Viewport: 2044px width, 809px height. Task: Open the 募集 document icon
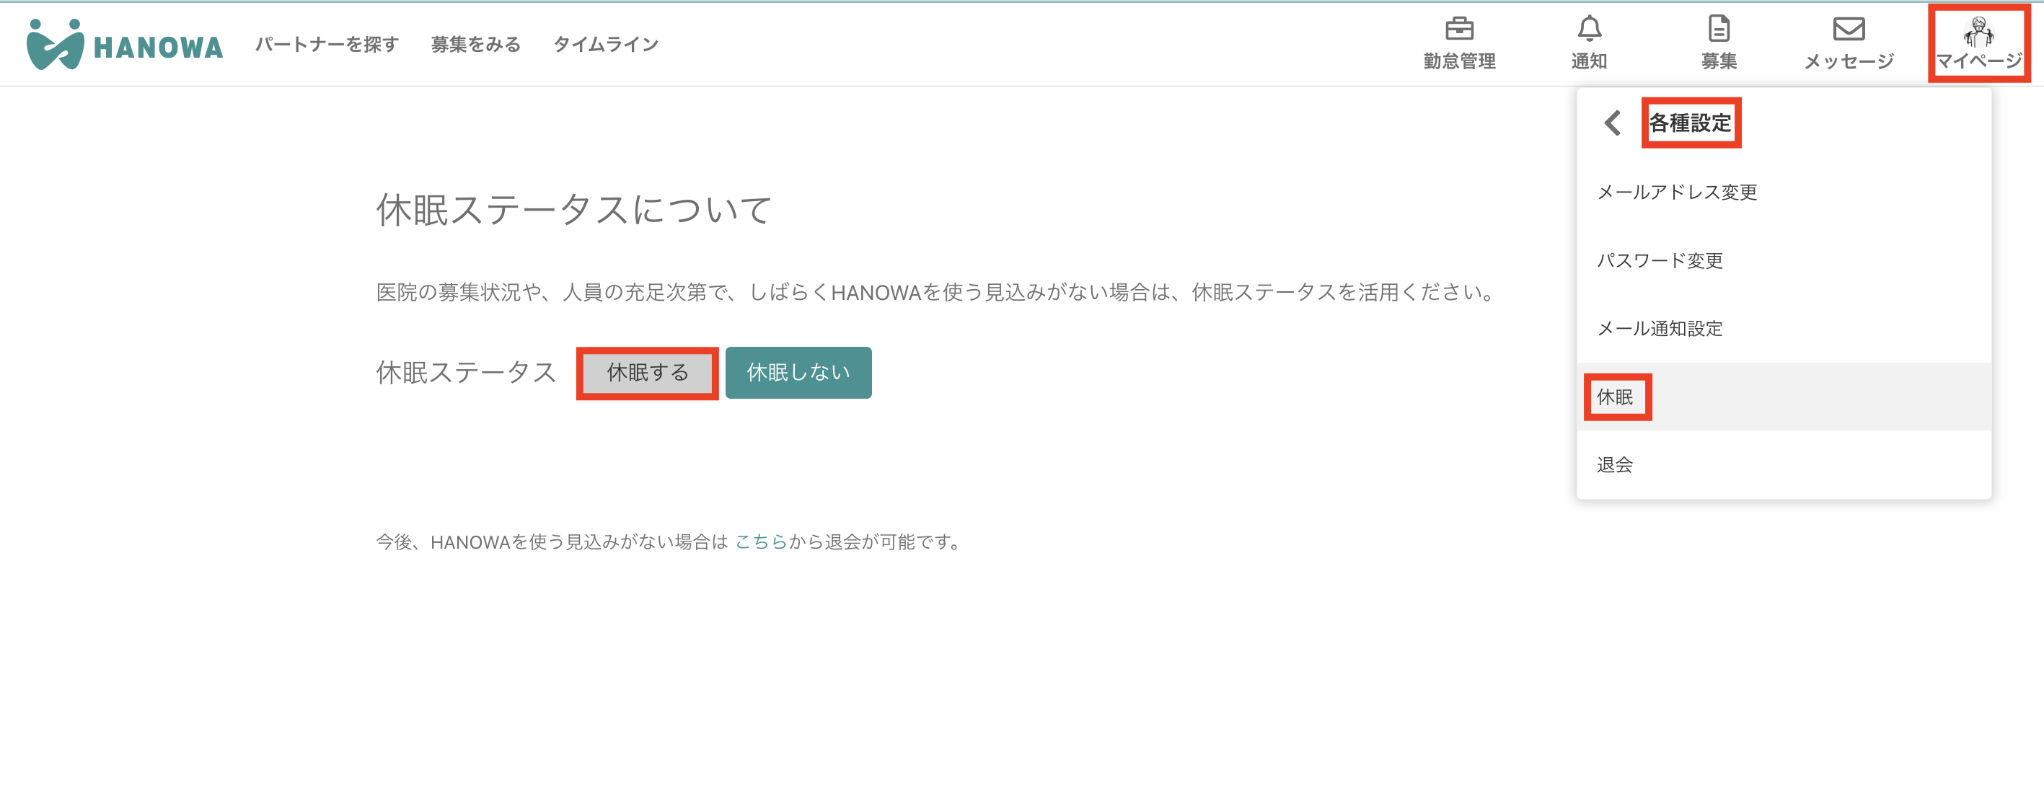click(1719, 30)
